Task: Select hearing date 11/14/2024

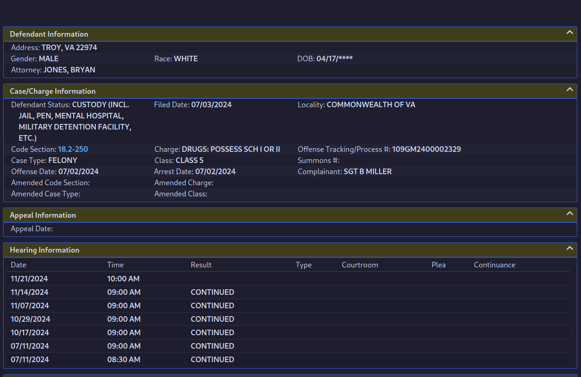Action: tap(29, 292)
